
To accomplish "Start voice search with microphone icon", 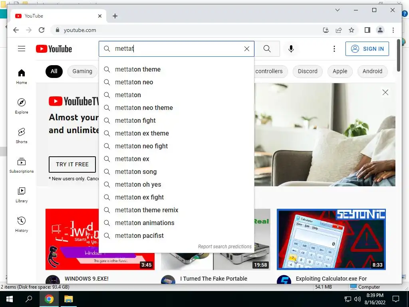I will pyautogui.click(x=291, y=49).
